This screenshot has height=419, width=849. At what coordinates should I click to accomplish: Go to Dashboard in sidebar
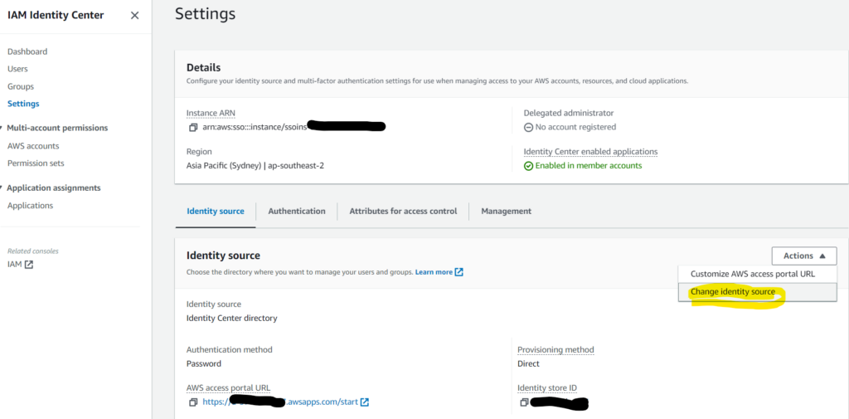27,52
